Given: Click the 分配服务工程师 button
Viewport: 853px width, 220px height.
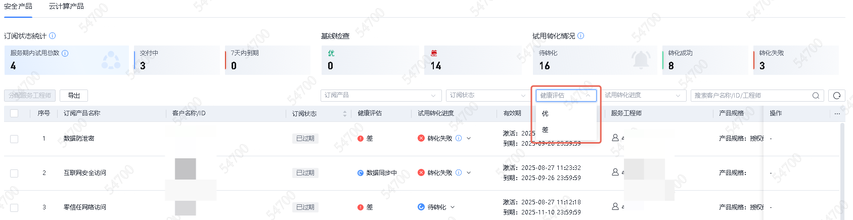Looking at the screenshot, I should [x=30, y=96].
